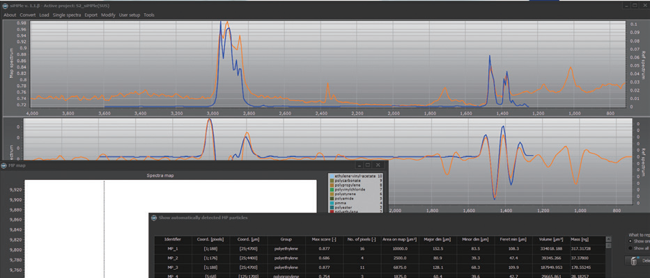
Task: Click the 'Coord. [pixels]' column header
Action: (x=211, y=240)
